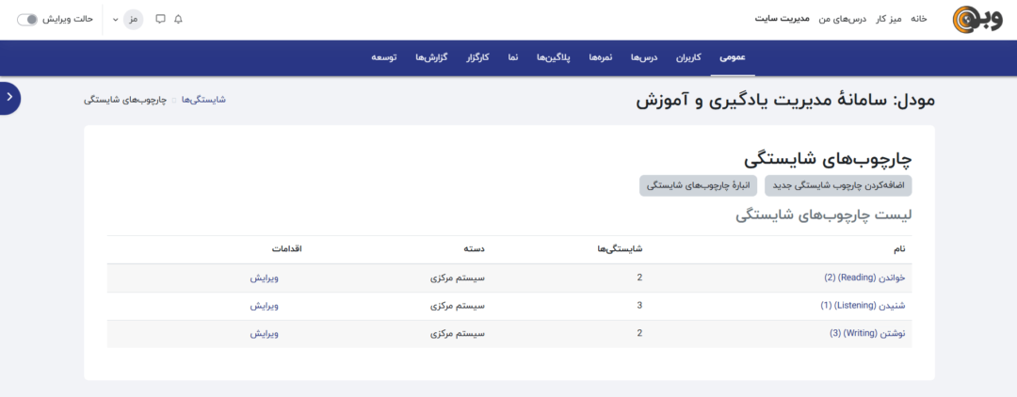1017x397 pixels.
Task: Open the messages chat icon
Action: point(160,19)
